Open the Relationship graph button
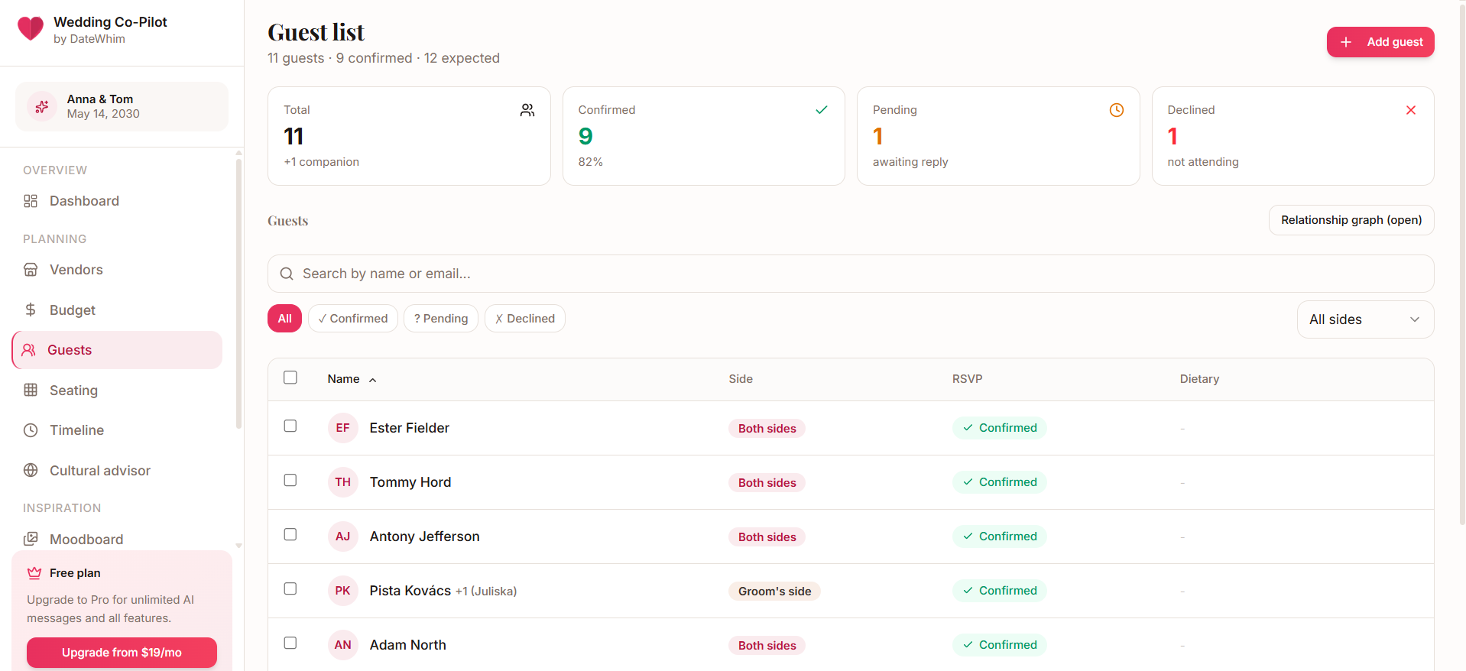The image size is (1466, 671). 1351,220
